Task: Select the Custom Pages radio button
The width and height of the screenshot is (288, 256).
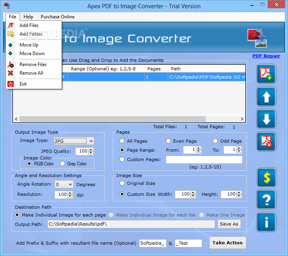Action: pyautogui.click(x=122, y=159)
